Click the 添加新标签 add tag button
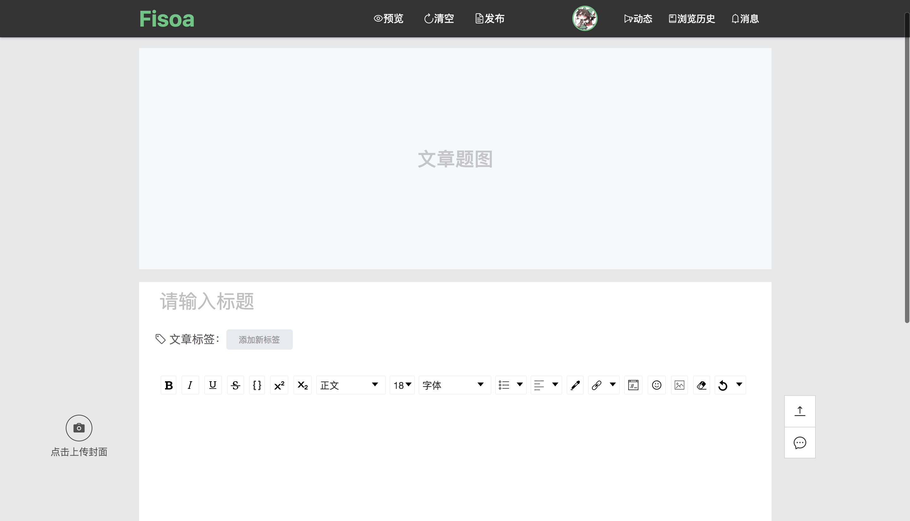The image size is (910, 521). tap(260, 340)
